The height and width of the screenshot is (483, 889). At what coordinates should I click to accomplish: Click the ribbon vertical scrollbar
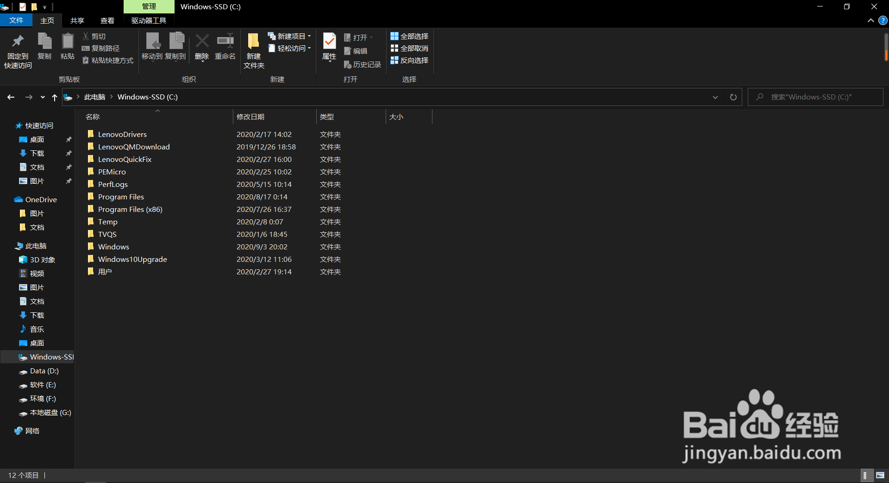pos(886,46)
